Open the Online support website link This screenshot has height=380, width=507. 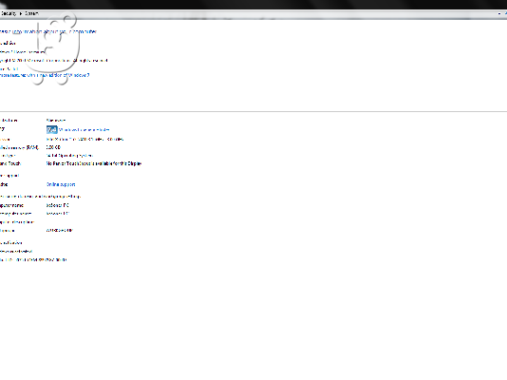coord(61,184)
